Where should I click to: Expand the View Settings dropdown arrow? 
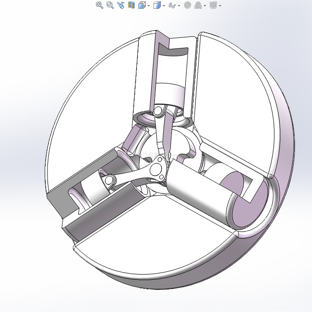pos(220,6)
